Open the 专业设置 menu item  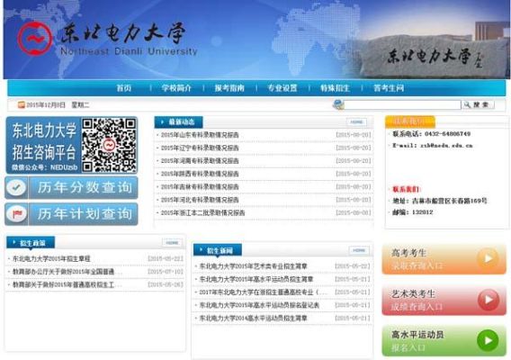pyautogui.click(x=282, y=88)
